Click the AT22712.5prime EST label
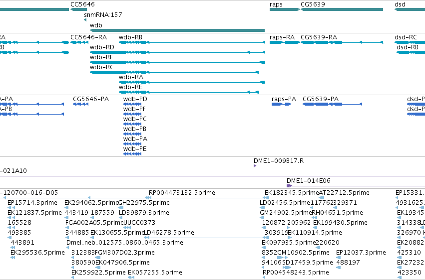Image resolution: width=425 pixels, height=280 pixels. point(344,193)
